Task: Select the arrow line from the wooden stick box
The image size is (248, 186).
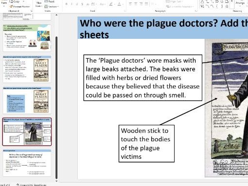Action: tap(189, 111)
